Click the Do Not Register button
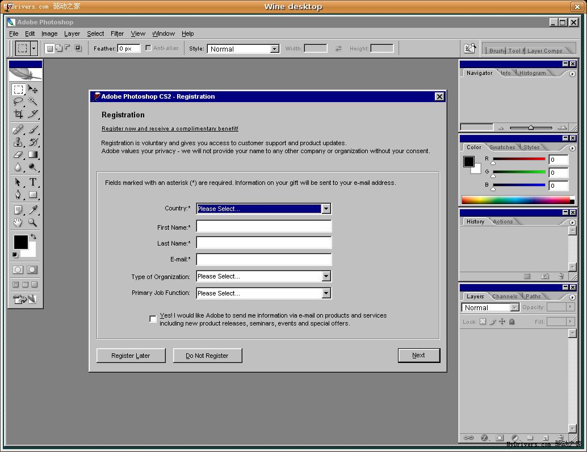Image resolution: width=587 pixels, height=452 pixels. pos(207,356)
